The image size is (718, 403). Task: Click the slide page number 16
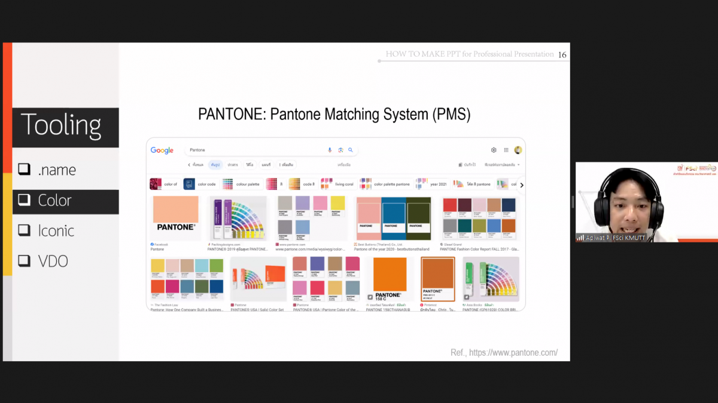click(x=562, y=55)
